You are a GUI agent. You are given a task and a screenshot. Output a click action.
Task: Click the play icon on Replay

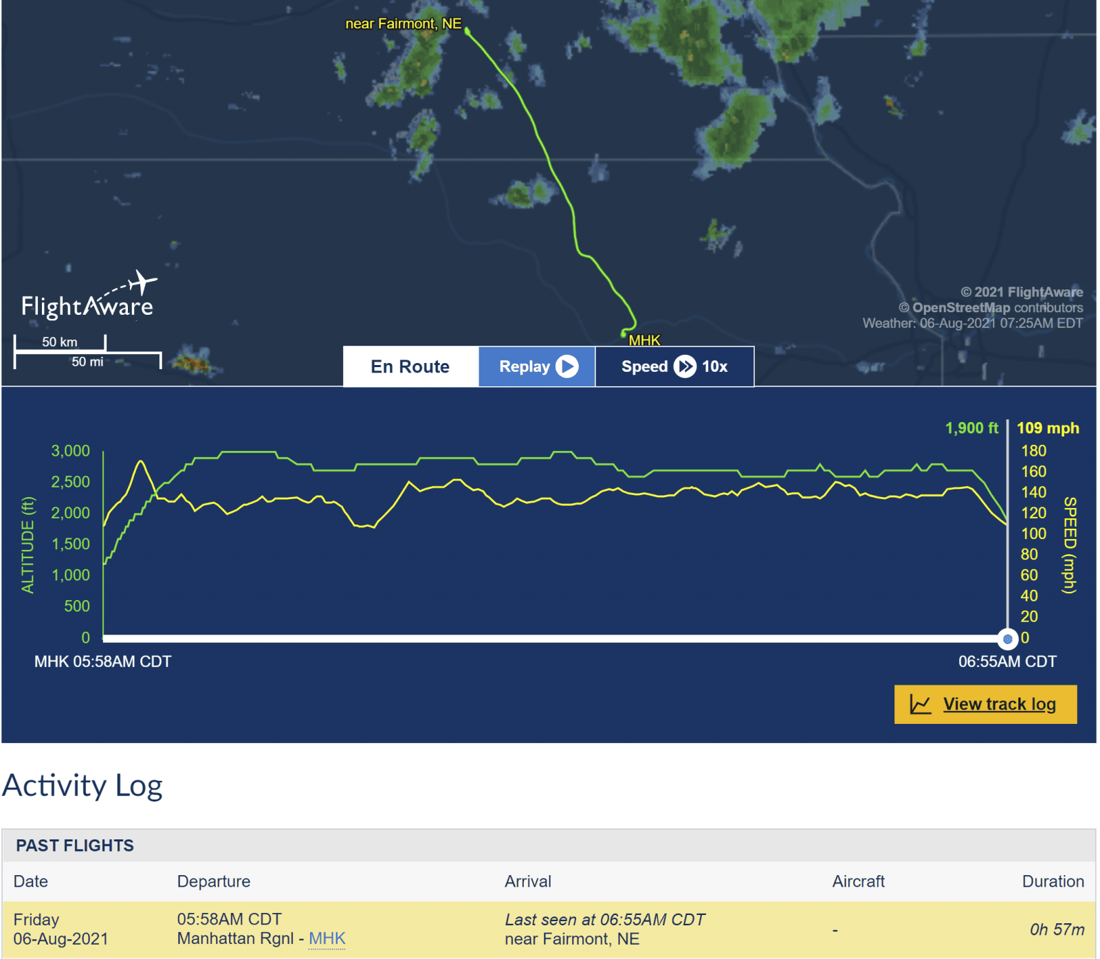(x=566, y=366)
